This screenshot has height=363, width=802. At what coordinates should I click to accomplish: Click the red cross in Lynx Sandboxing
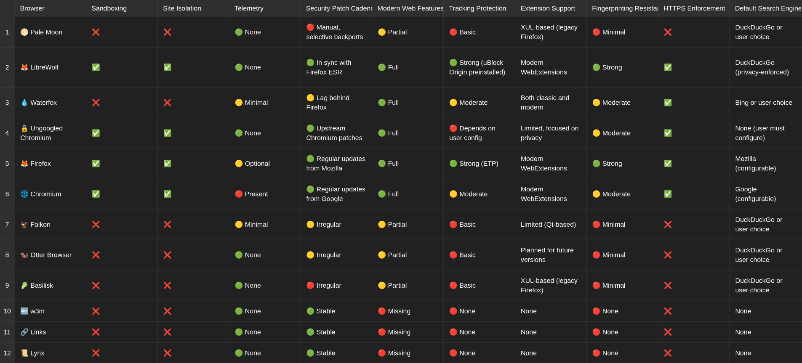96,353
